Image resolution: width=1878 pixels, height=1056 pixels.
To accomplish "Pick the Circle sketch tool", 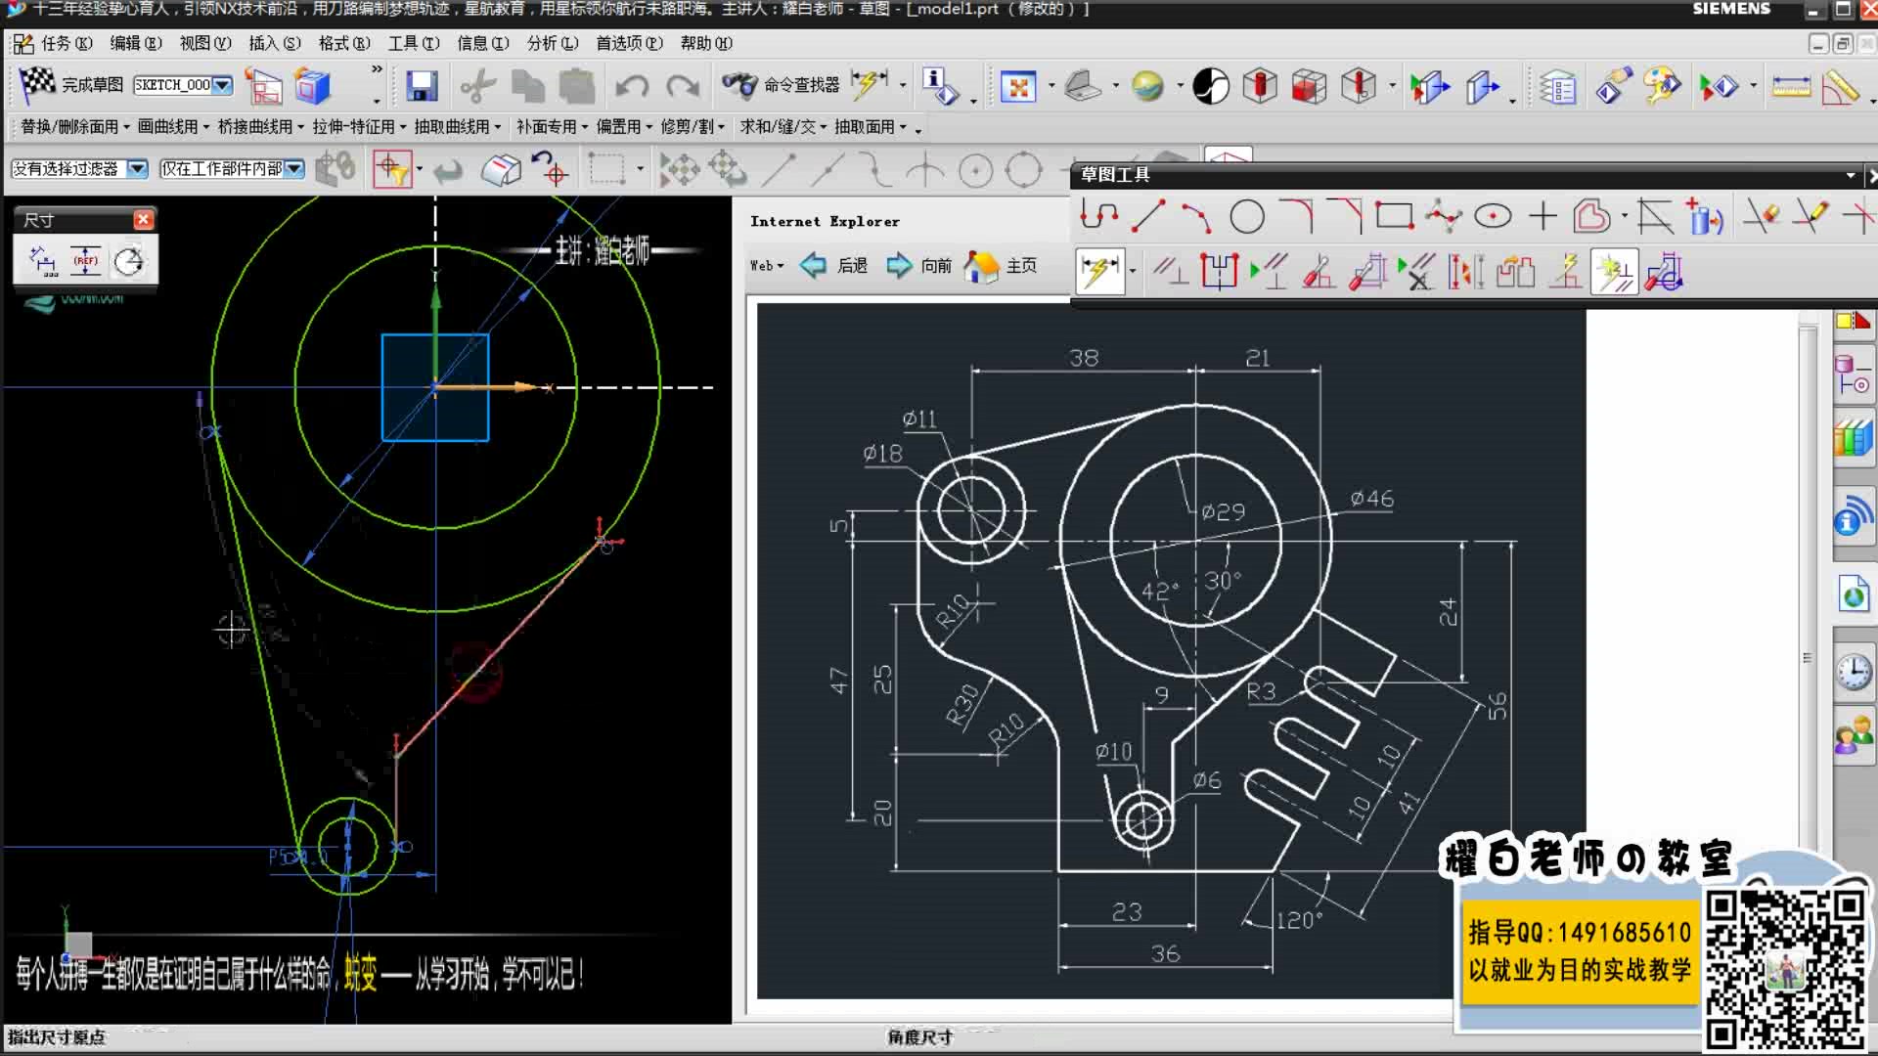I will pos(1246,216).
